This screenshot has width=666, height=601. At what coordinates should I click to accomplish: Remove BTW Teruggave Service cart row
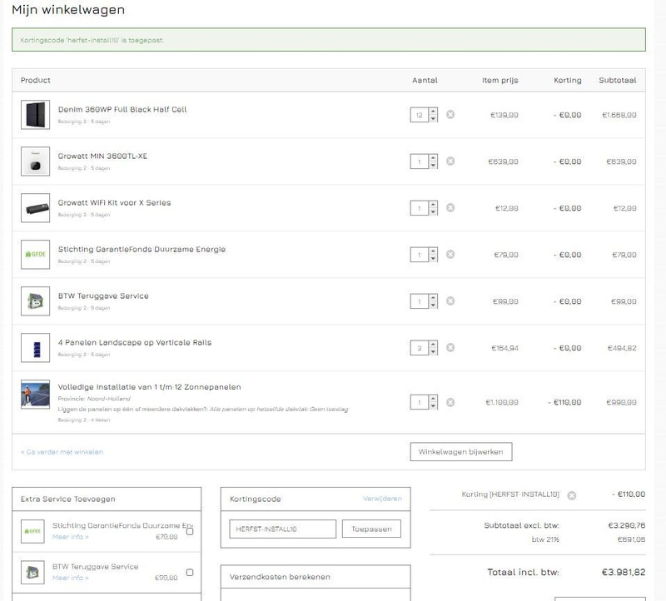point(450,300)
